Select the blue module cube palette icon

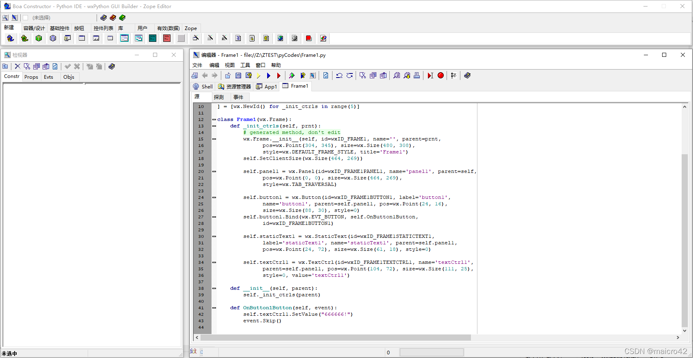click(x=53, y=38)
